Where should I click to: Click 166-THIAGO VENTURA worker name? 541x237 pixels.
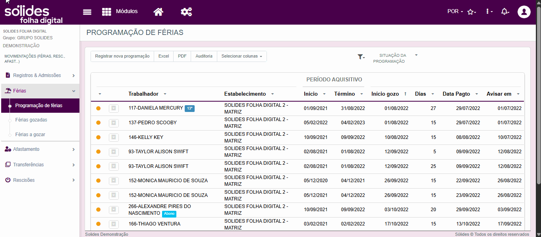tap(155, 224)
